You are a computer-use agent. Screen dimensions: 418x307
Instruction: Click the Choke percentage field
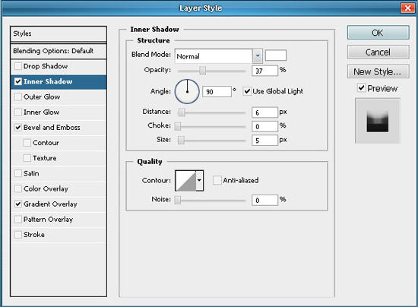264,126
